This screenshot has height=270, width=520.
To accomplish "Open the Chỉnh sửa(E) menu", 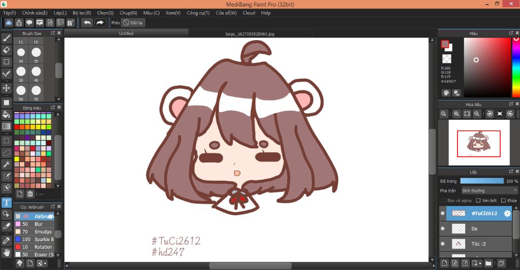I will (x=35, y=13).
